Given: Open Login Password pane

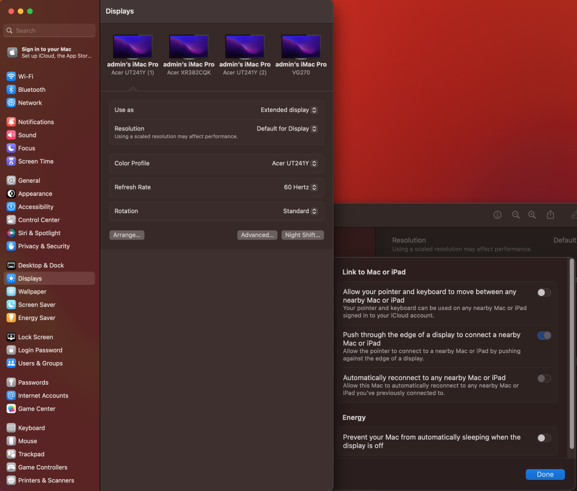Looking at the screenshot, I should (x=49, y=350).
